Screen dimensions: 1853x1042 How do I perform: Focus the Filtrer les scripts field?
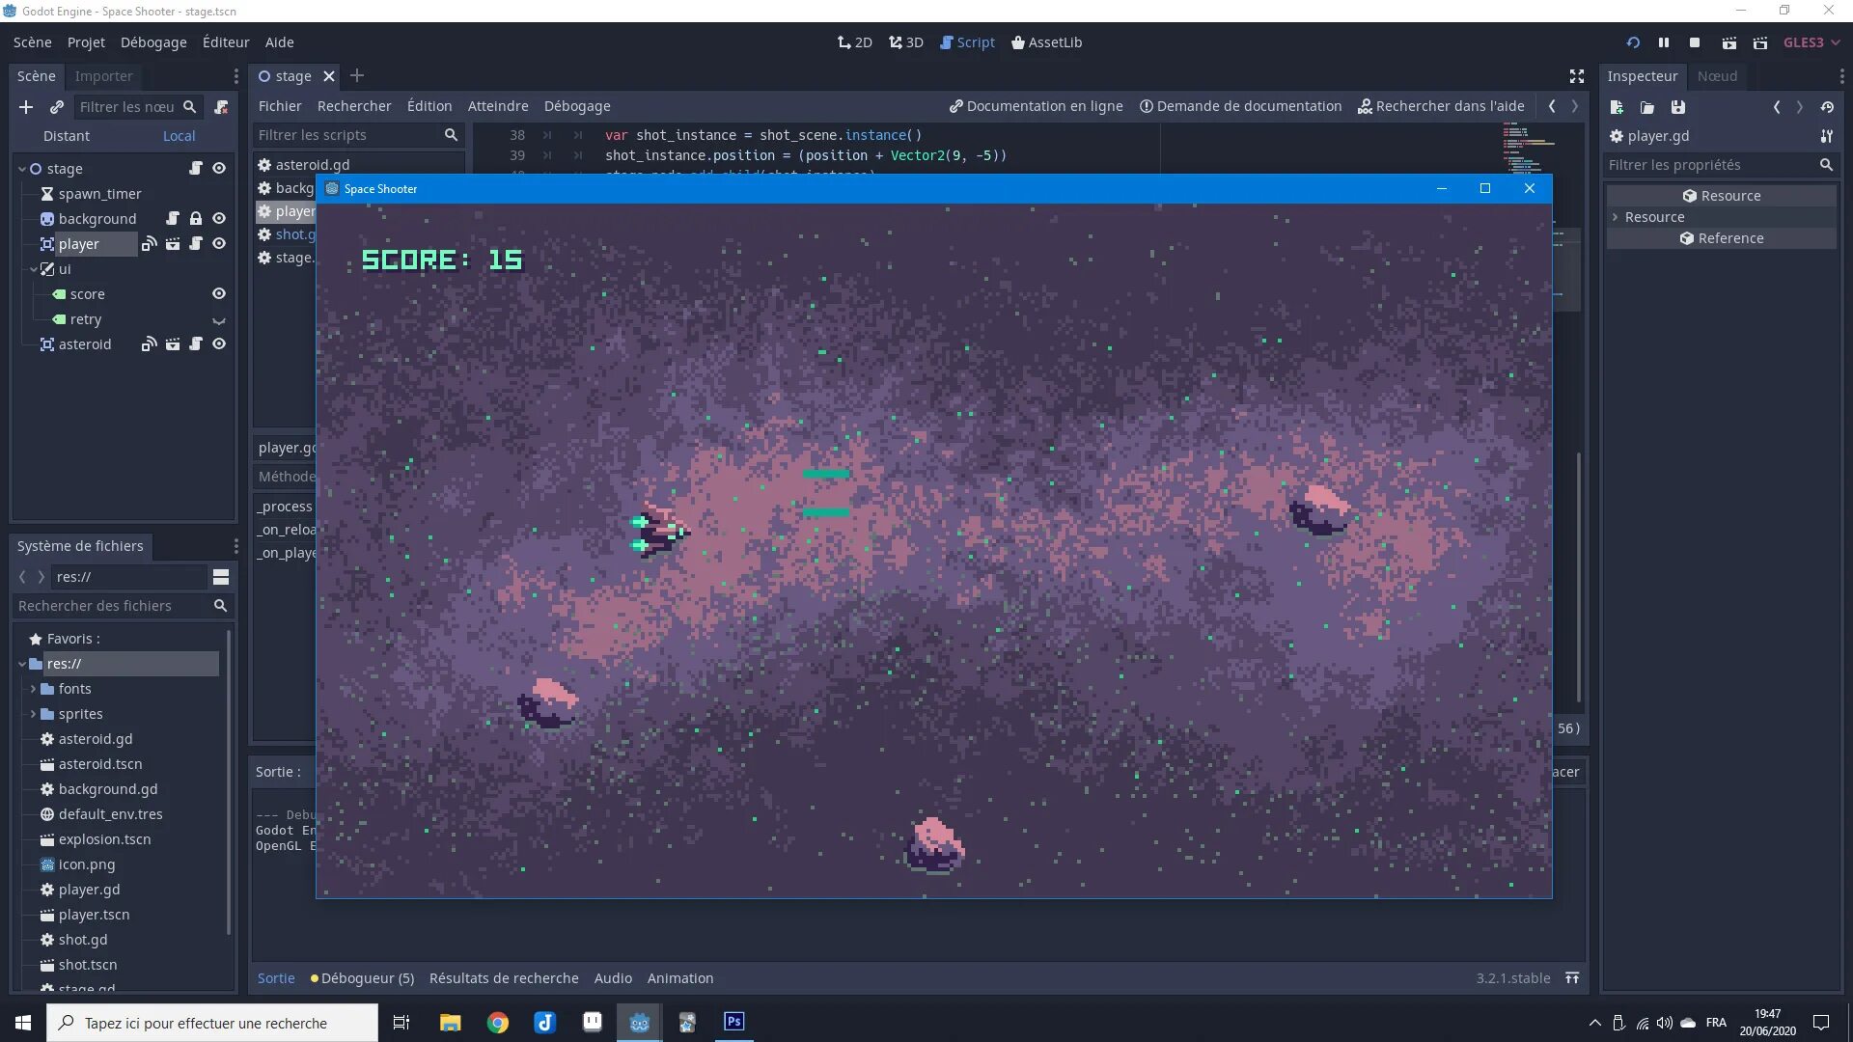(x=357, y=135)
